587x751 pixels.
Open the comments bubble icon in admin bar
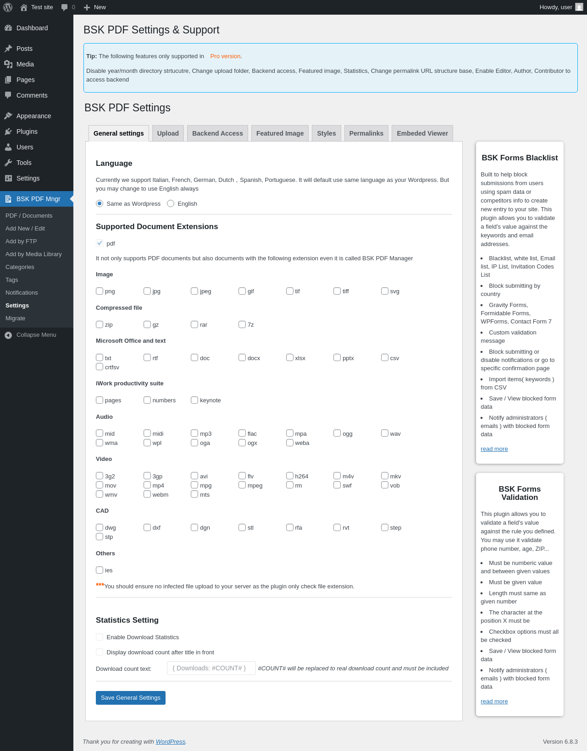[x=64, y=7]
